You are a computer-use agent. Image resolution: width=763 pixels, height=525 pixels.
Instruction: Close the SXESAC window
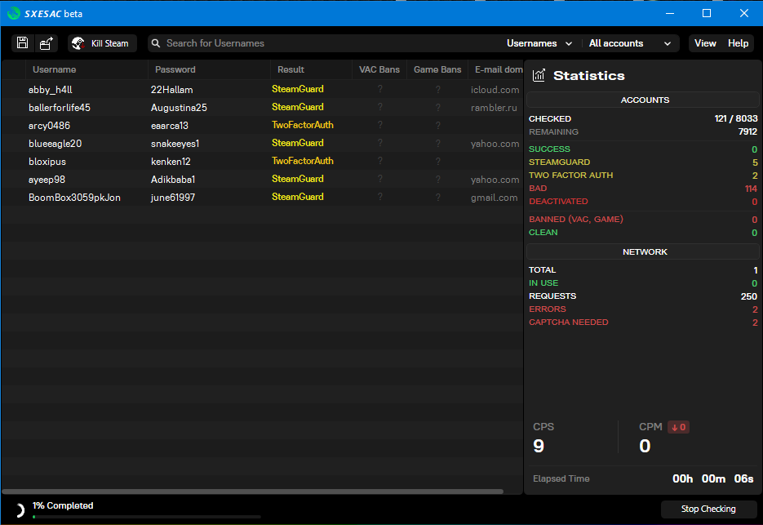click(744, 14)
